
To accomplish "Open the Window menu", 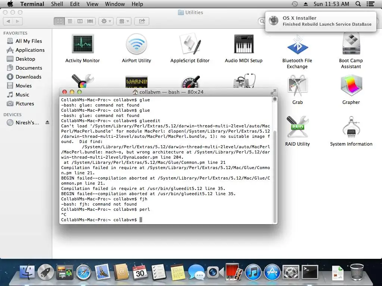I will [x=115, y=4].
